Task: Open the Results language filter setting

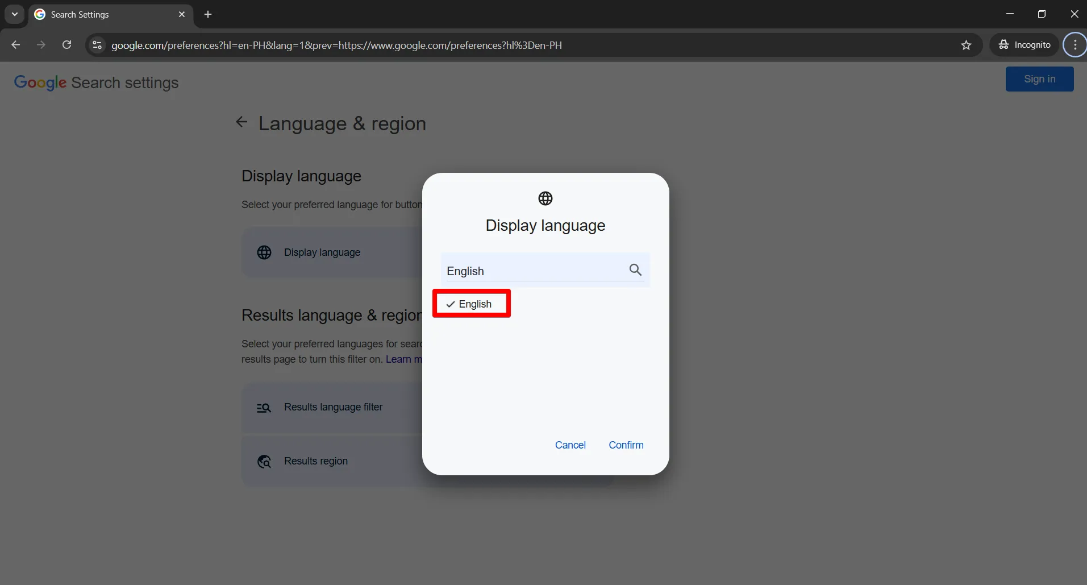Action: pyautogui.click(x=332, y=408)
